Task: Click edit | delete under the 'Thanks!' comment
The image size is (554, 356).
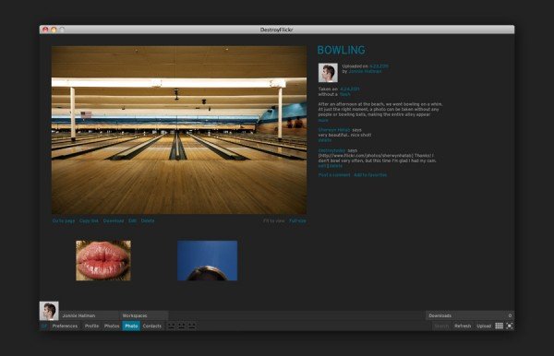Action: pyautogui.click(x=331, y=166)
